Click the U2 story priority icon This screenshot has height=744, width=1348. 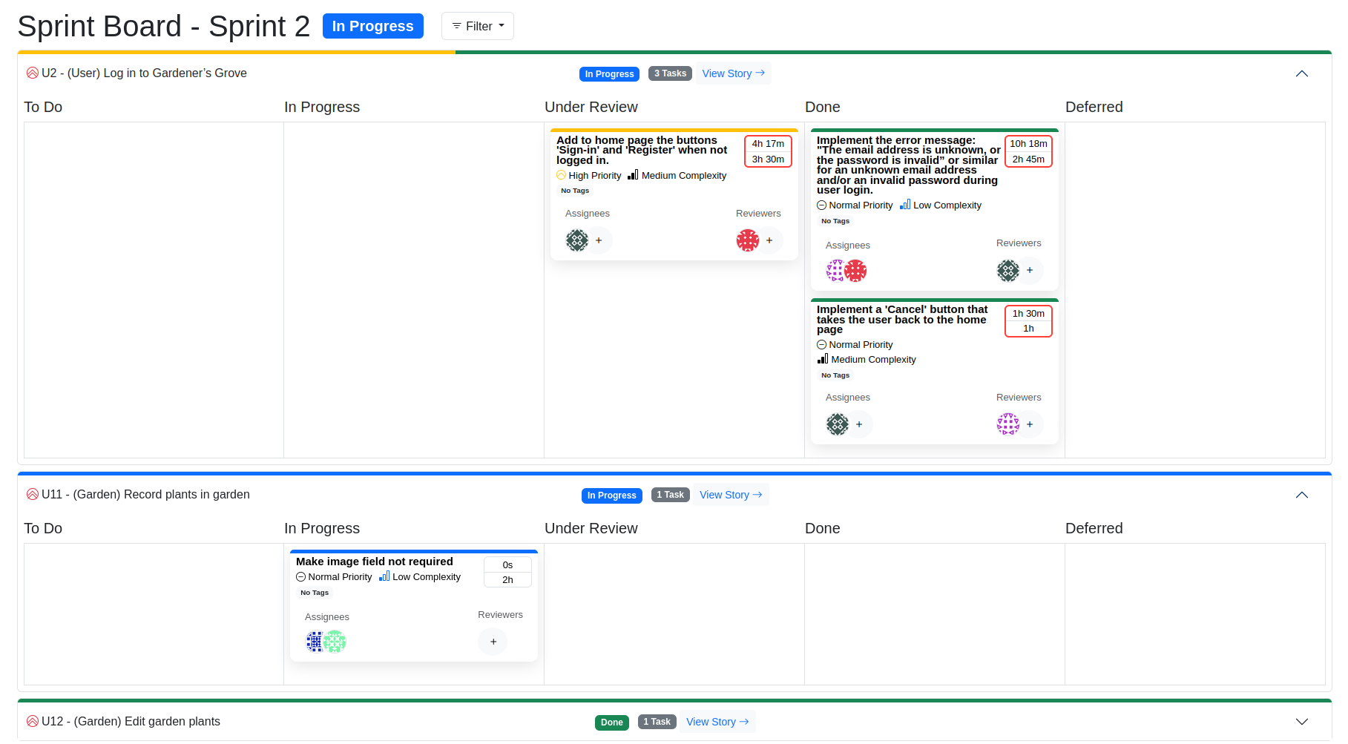33,73
